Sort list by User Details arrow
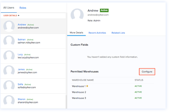 click(19, 15)
